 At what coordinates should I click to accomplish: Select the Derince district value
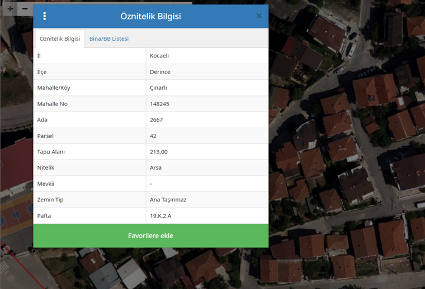160,72
